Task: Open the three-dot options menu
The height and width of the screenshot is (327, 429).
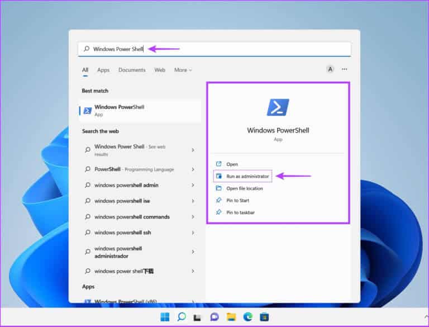Action: point(345,69)
